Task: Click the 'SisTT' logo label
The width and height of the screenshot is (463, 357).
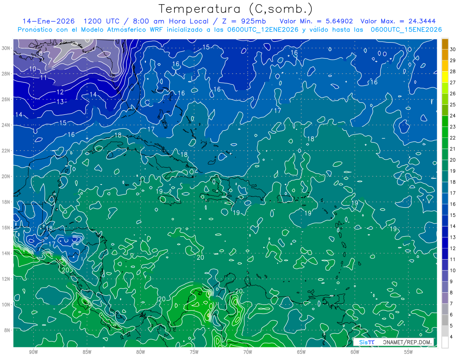Action: 367,342
